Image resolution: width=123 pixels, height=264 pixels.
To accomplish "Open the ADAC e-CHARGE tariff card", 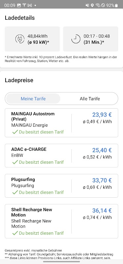I will [x=61, y=155].
